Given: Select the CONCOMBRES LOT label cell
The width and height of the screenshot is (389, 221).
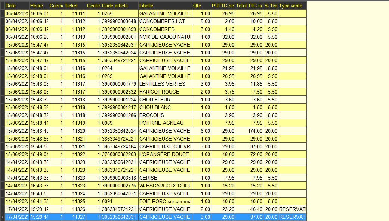Looking at the screenshot, I should (165, 22).
